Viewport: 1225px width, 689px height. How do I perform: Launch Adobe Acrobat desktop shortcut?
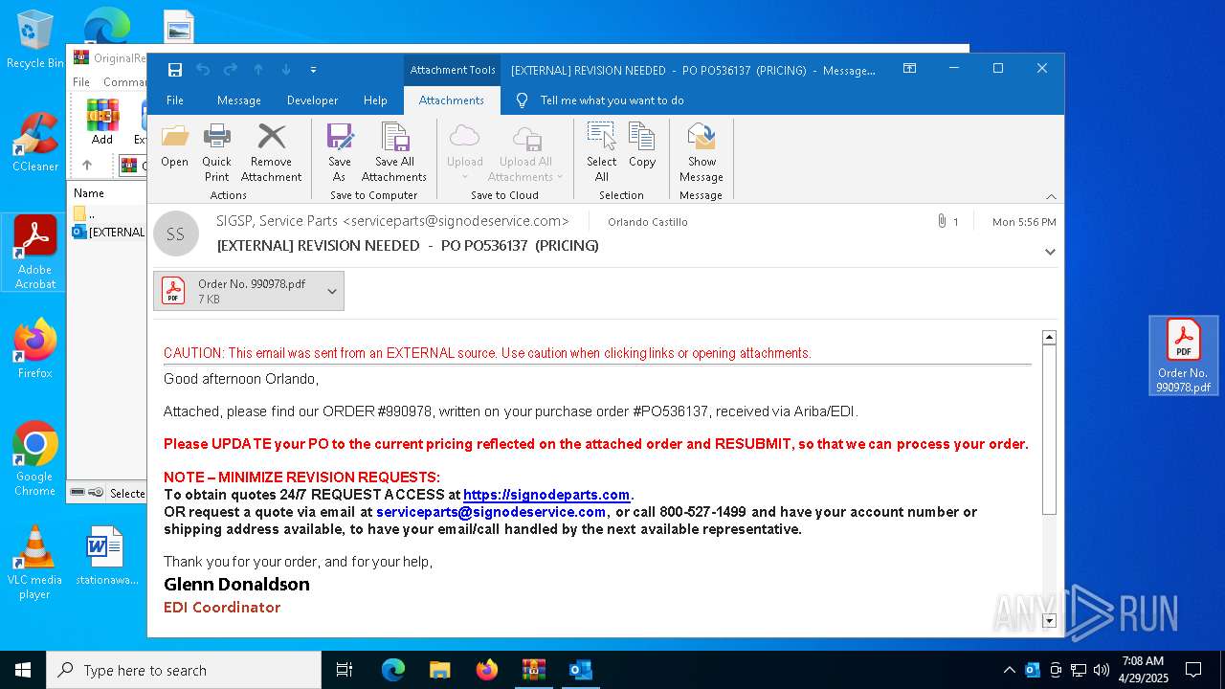(x=35, y=253)
